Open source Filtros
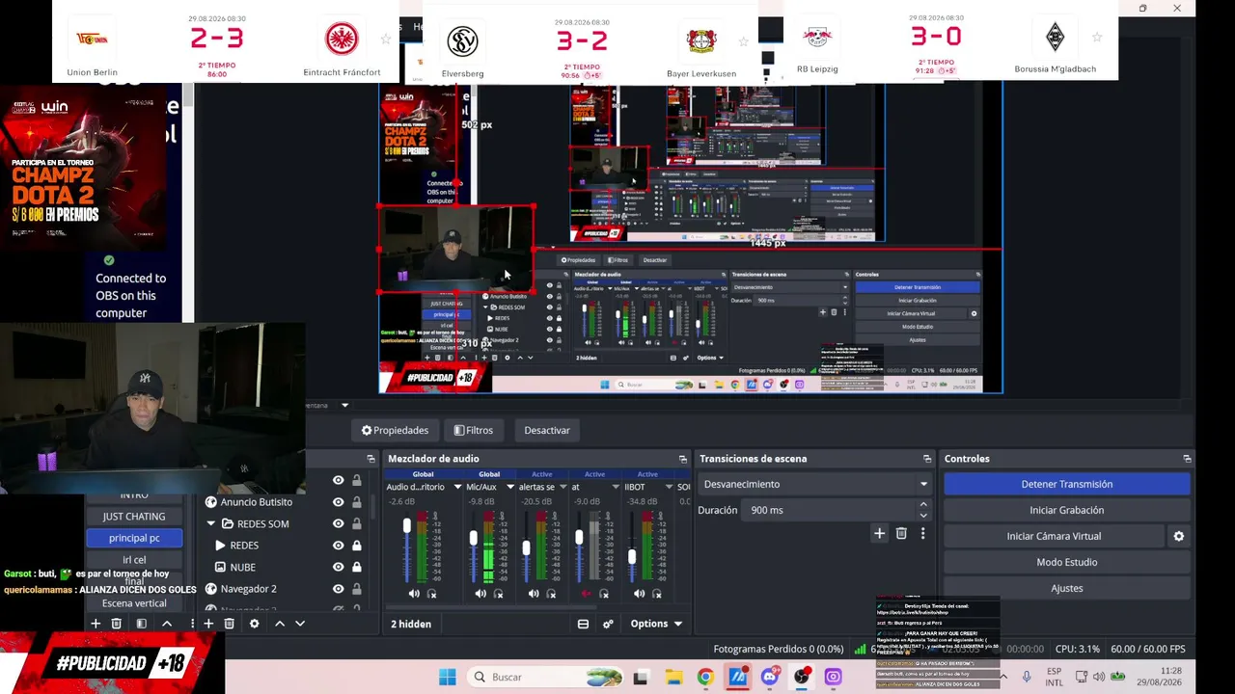The width and height of the screenshot is (1235, 694). click(474, 430)
